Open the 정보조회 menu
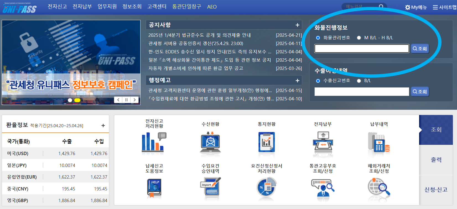 (x=132, y=7)
